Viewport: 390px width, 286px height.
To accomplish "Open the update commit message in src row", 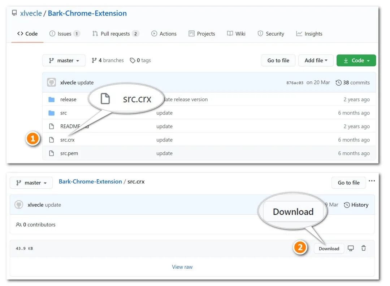I will coord(164,113).
